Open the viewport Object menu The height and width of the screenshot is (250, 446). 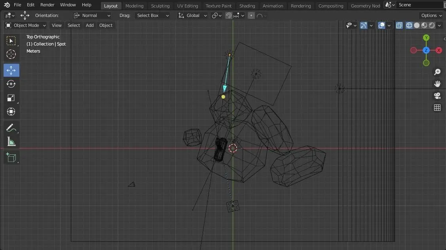coord(106,25)
